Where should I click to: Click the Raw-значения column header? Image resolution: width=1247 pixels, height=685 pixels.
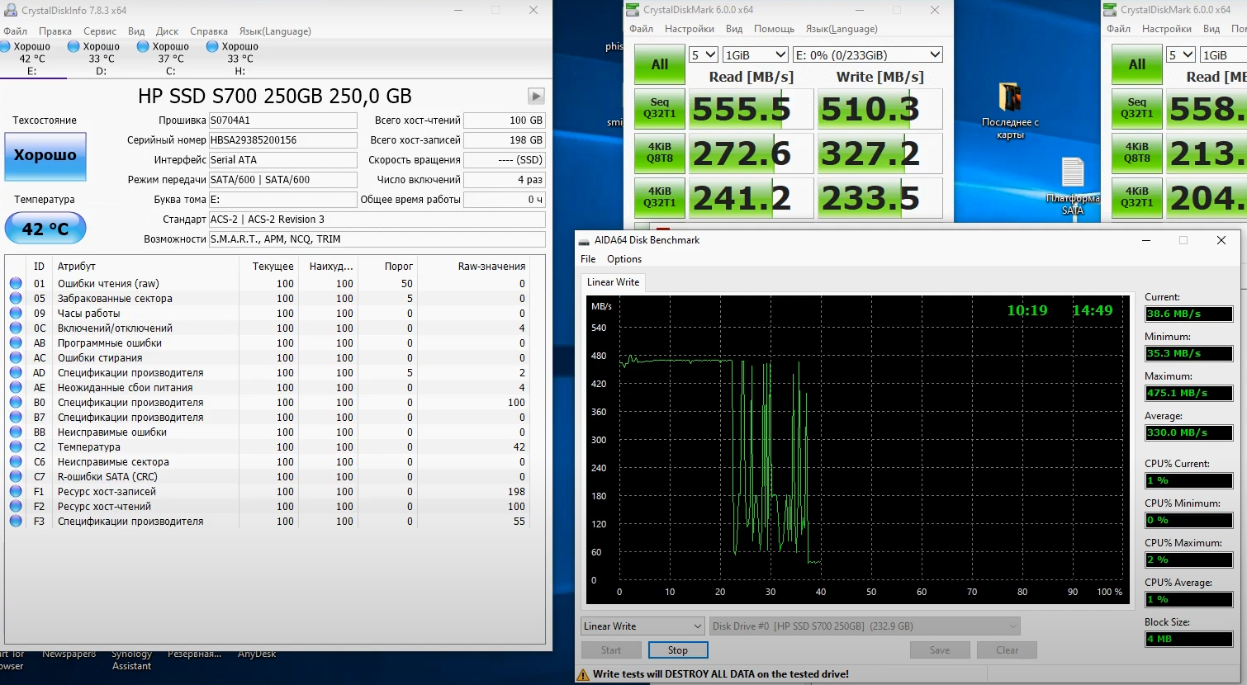492,267
